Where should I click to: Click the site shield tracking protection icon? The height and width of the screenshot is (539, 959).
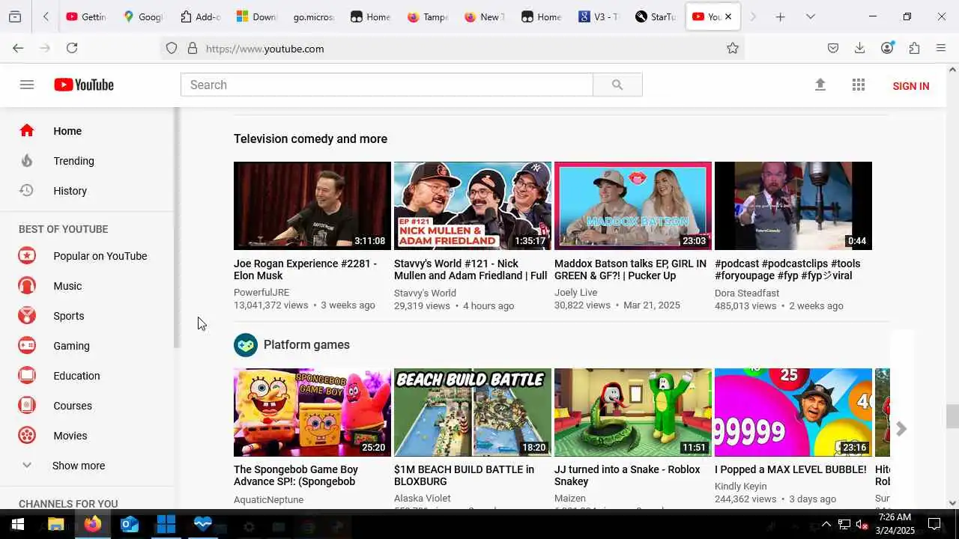pos(172,49)
